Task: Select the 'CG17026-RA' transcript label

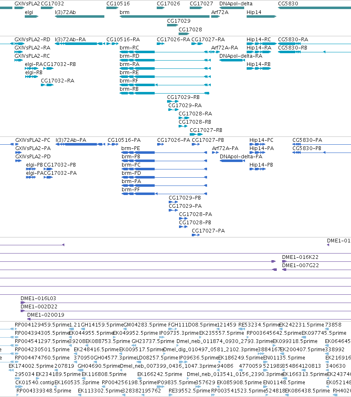Action: (x=174, y=40)
